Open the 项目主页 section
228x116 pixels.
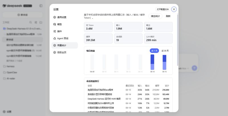(x=65, y=52)
